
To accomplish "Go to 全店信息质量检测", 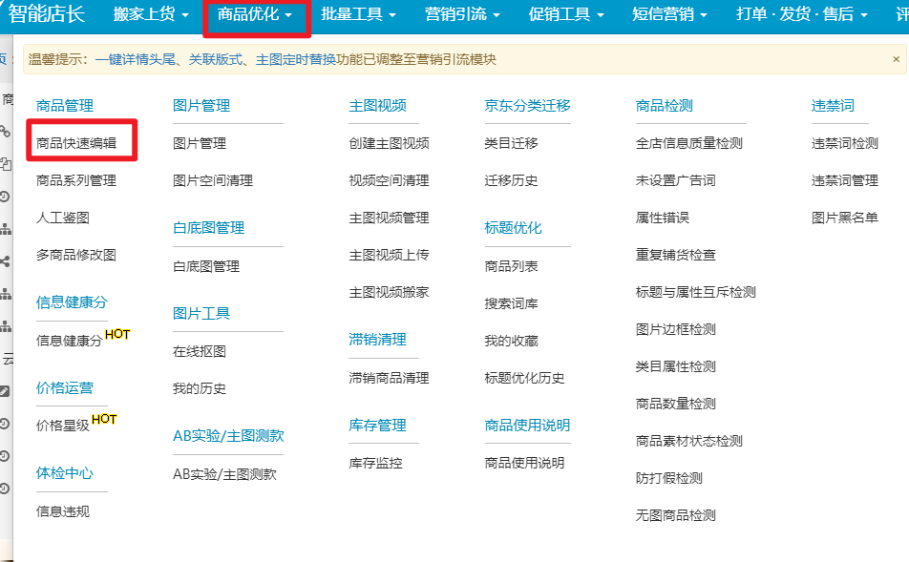I will pyautogui.click(x=688, y=143).
